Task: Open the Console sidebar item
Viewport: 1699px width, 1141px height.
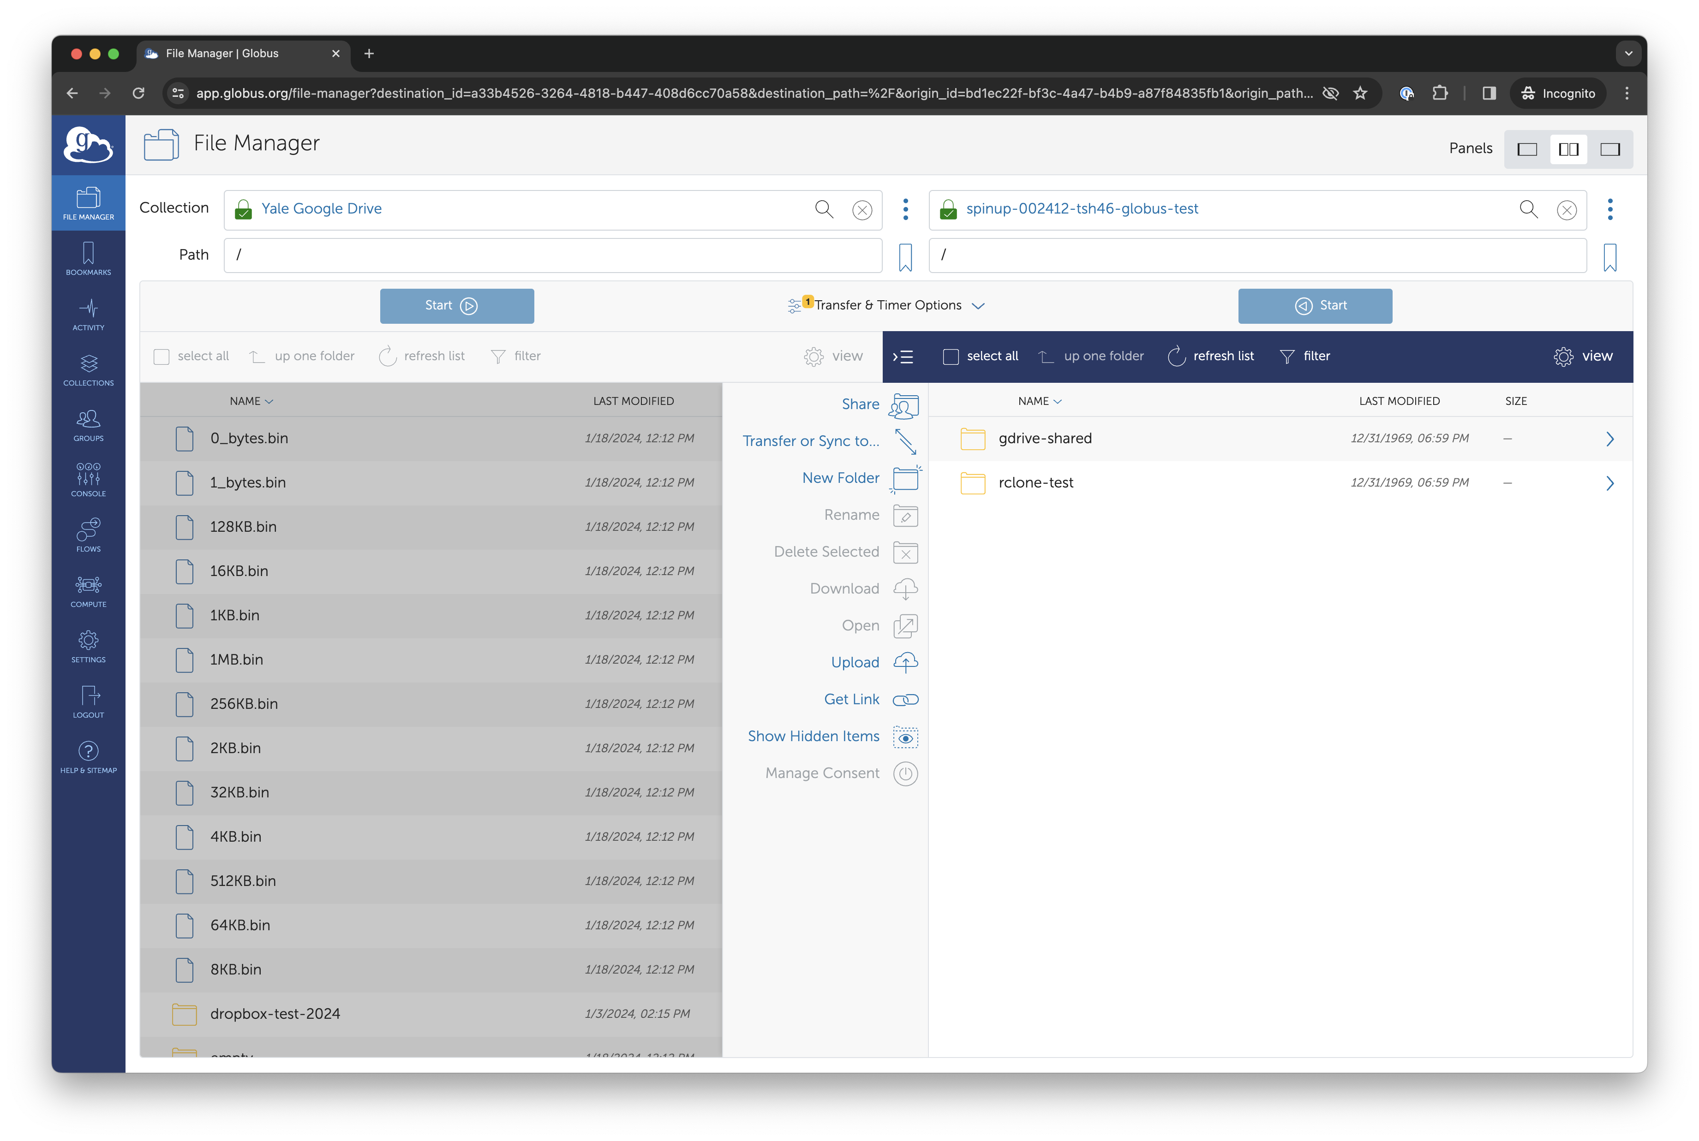Action: (88, 480)
